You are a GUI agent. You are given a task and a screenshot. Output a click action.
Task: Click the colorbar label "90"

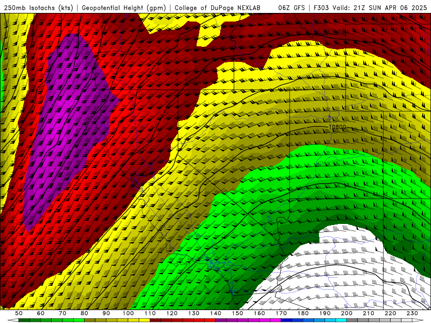pos(106,313)
